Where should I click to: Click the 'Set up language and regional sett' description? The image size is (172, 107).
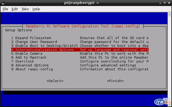(114, 50)
